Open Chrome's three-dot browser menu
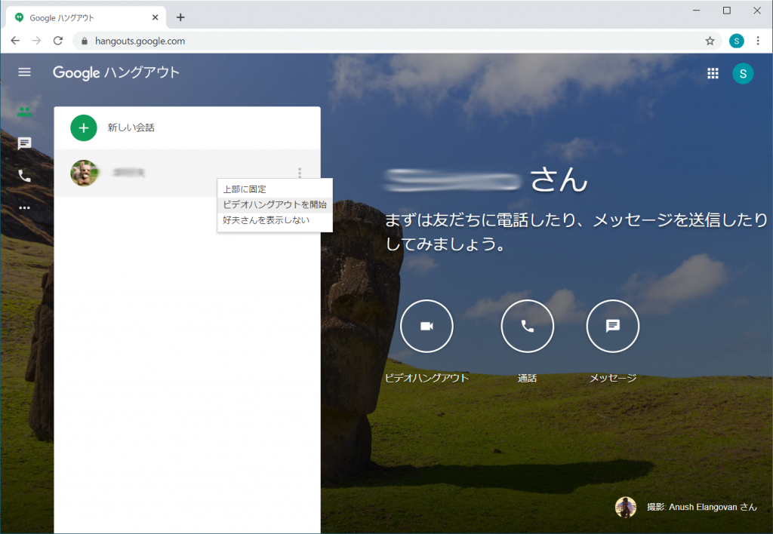The image size is (773, 534). [757, 41]
